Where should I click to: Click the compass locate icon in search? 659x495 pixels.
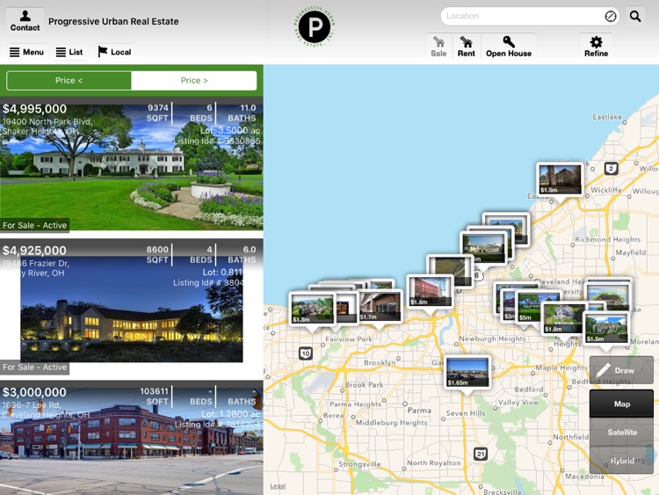tap(611, 17)
